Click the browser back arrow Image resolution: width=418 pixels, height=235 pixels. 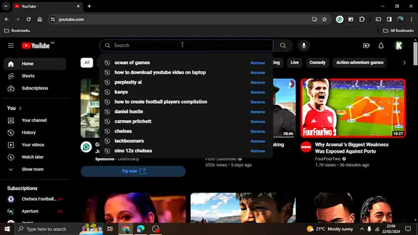[7, 20]
